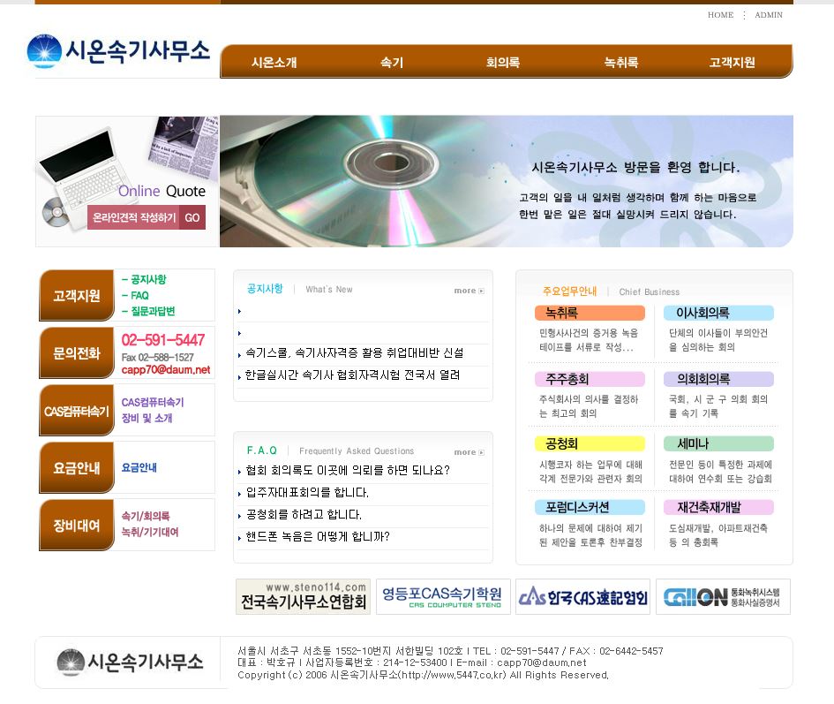Click the 요금안내 sidebar button
Screen dimensions: 834x704
click(77, 467)
